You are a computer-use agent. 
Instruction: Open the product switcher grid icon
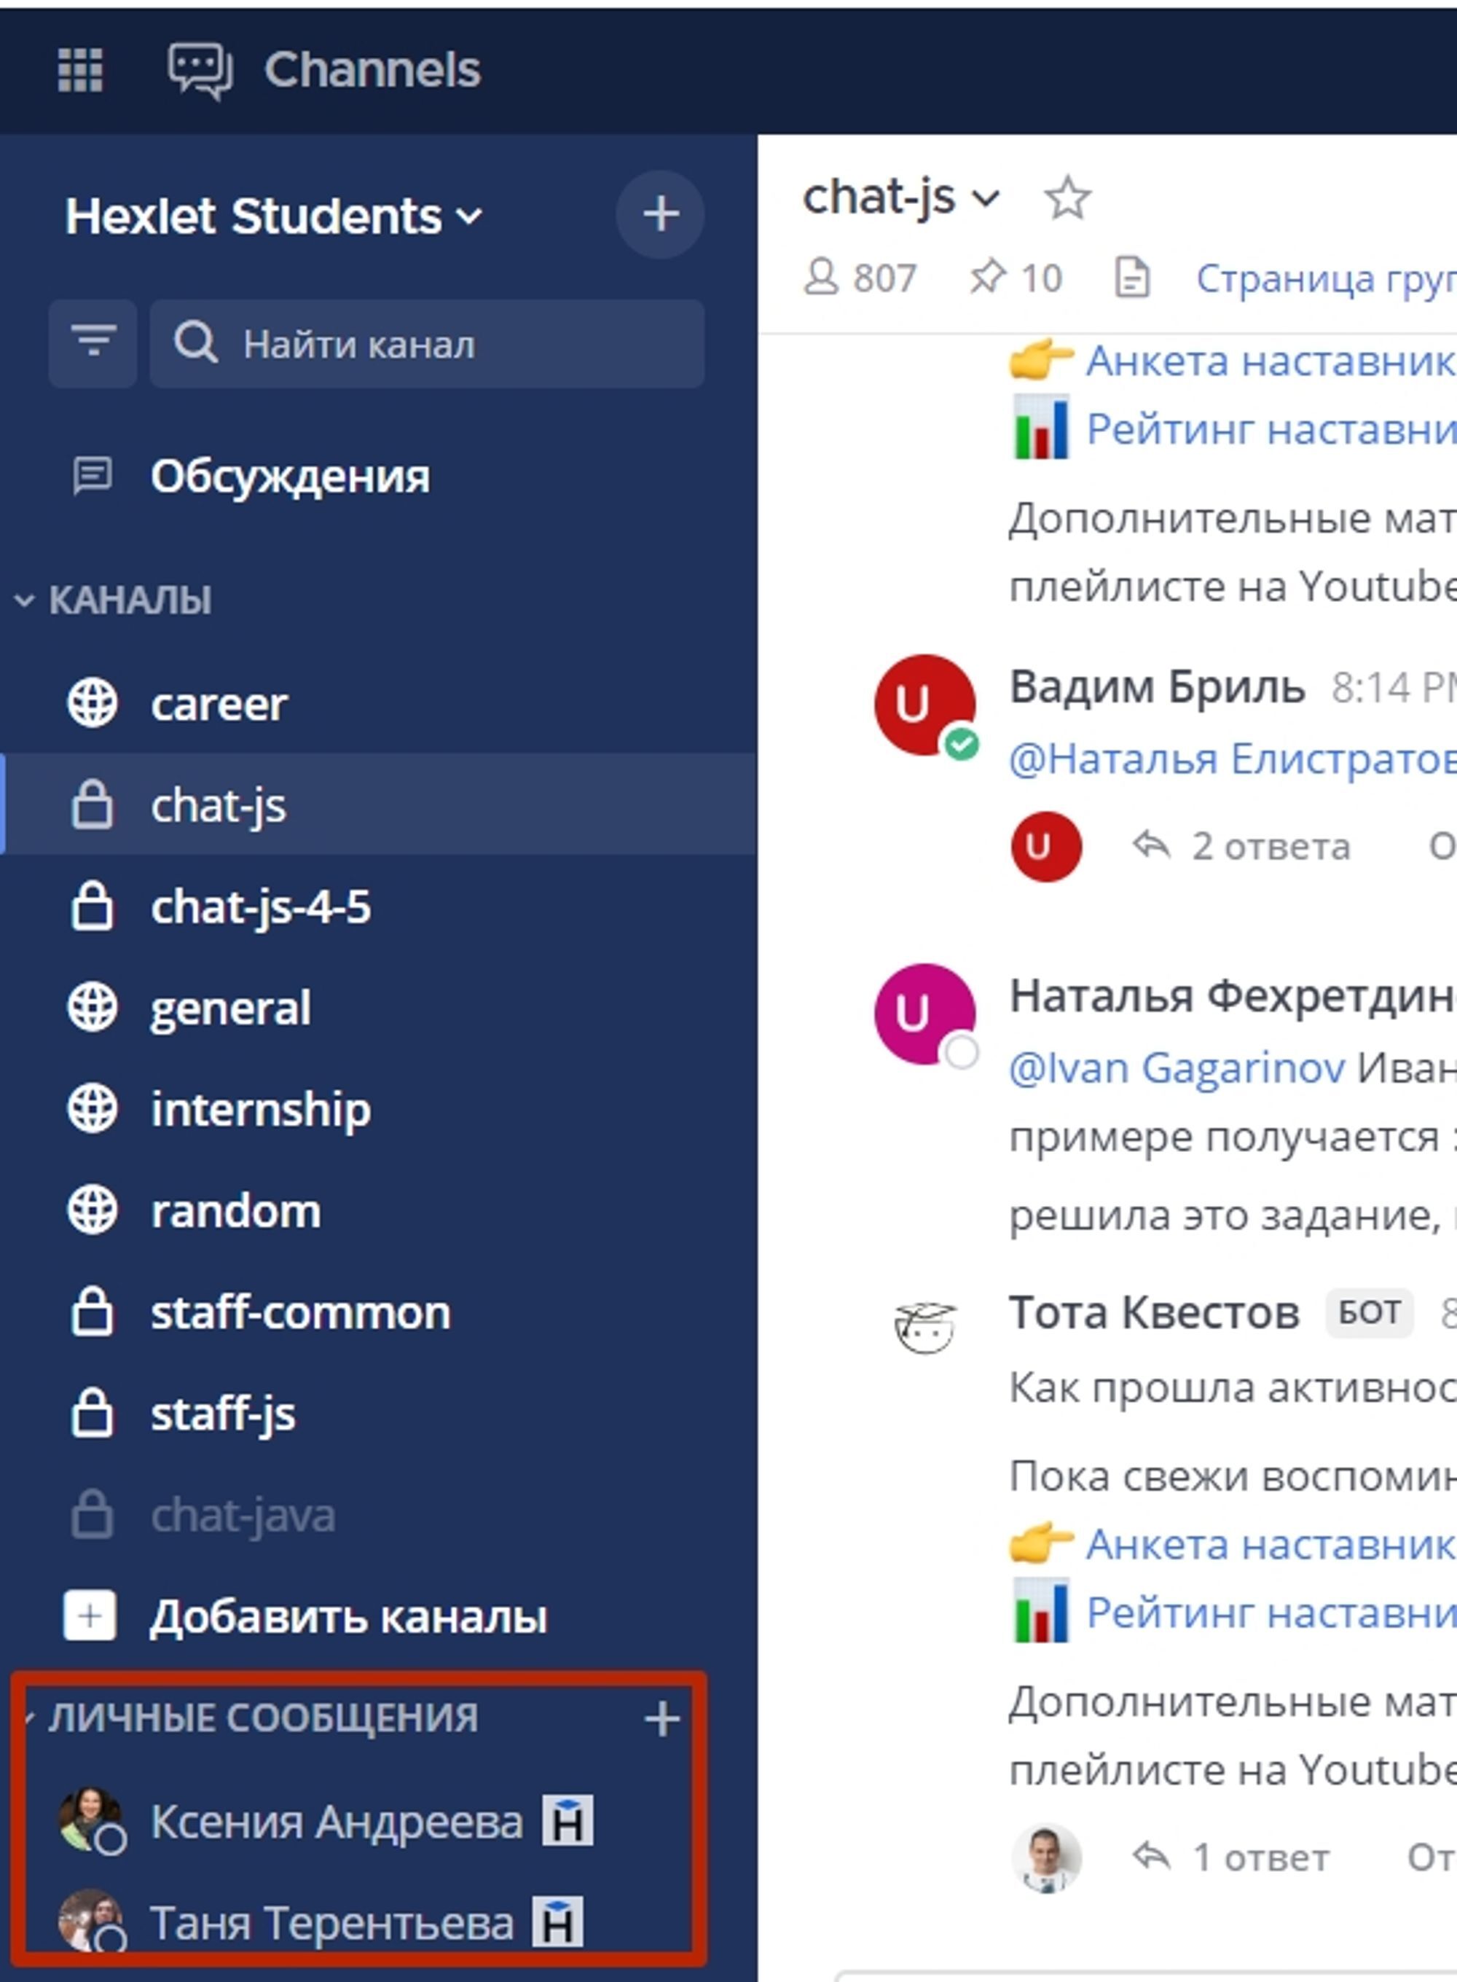pos(80,70)
